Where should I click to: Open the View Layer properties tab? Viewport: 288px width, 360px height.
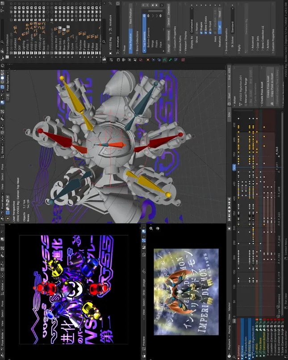coord(129,60)
